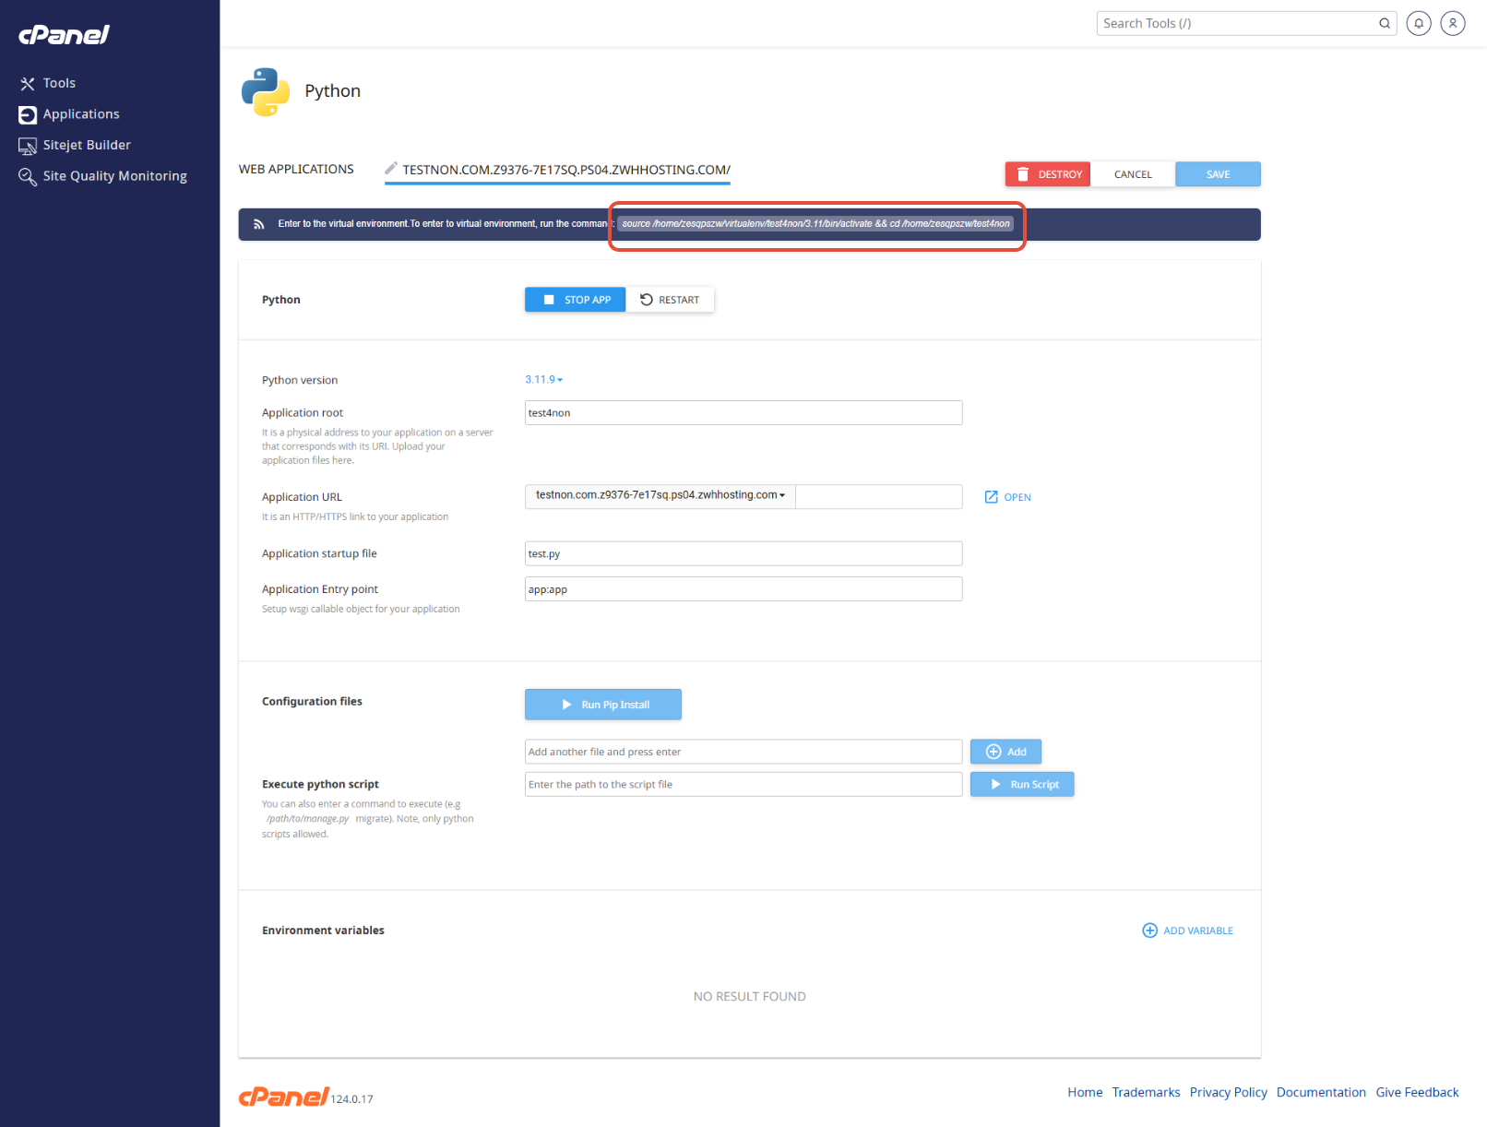1487x1127 pixels.
Task: Go to WEB APPLICATIONS tab
Action: point(296,169)
